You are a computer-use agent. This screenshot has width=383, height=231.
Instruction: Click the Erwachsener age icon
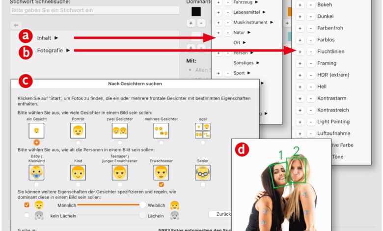pyautogui.click(x=161, y=173)
